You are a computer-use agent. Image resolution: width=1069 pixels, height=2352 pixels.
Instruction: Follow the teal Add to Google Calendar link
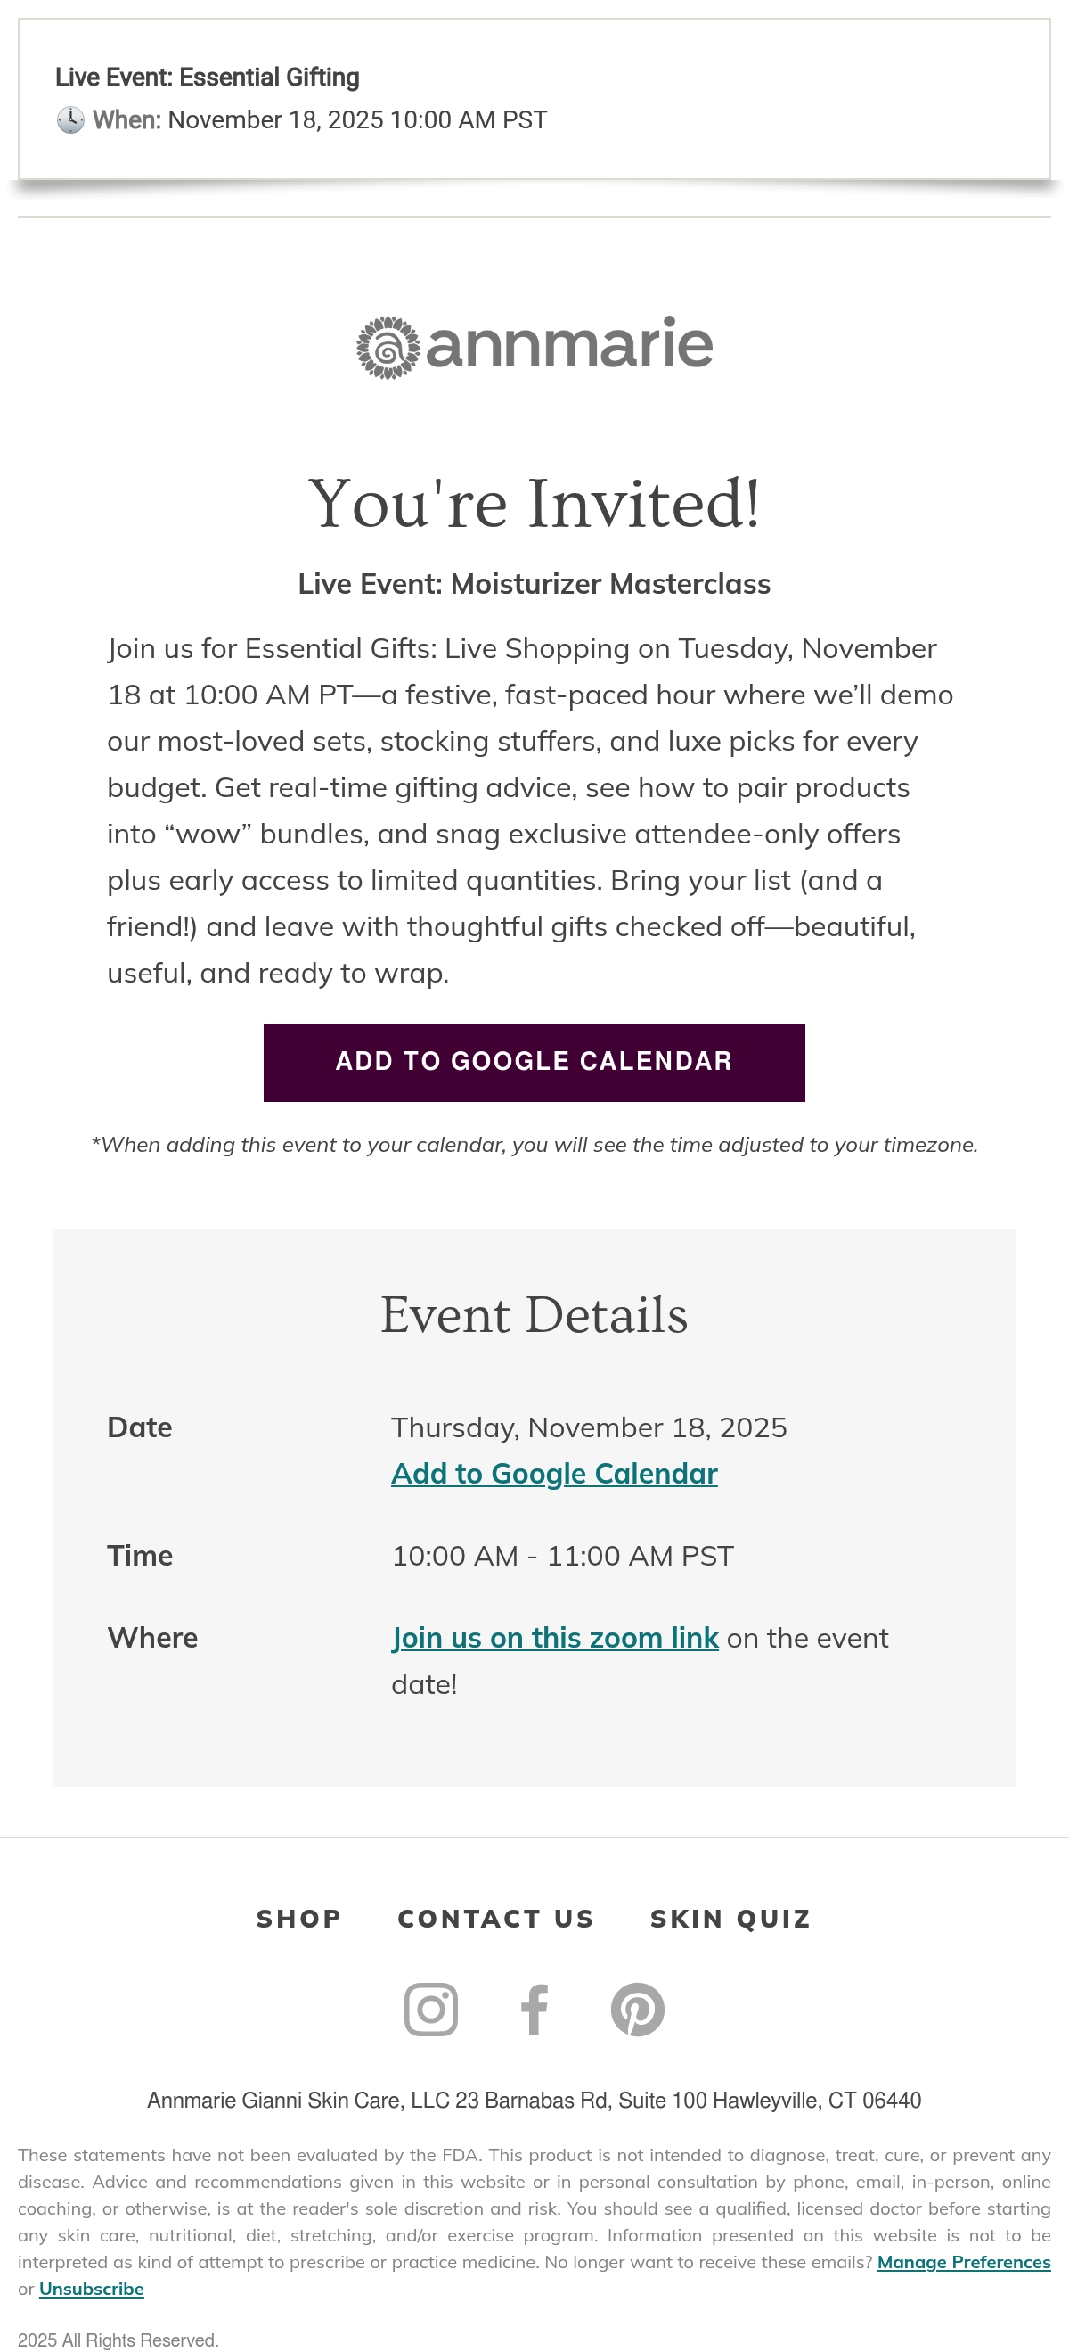pos(555,1473)
